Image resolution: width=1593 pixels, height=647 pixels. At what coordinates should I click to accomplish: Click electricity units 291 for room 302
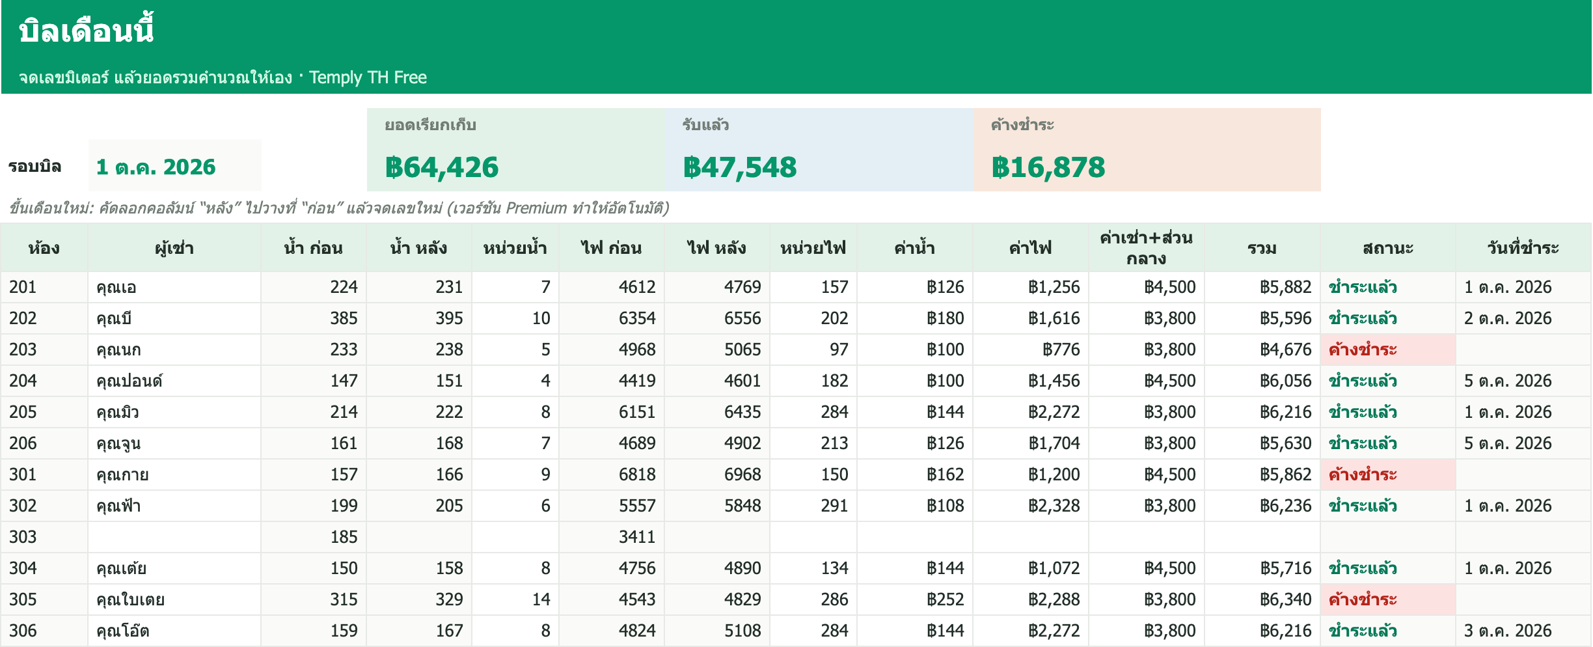point(813,506)
